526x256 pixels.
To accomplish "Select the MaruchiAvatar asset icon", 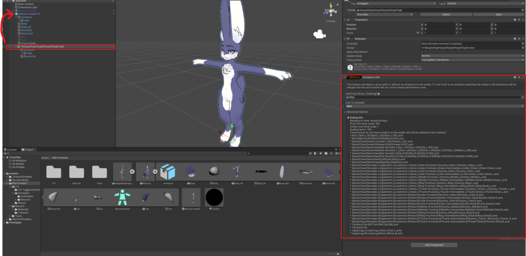I will click(x=122, y=198).
